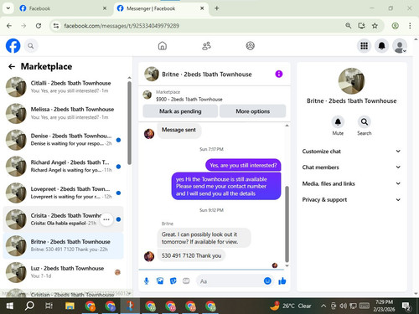This screenshot has width=419, height=314.
Task: Send a thumbs-up like
Action: pos(282,281)
